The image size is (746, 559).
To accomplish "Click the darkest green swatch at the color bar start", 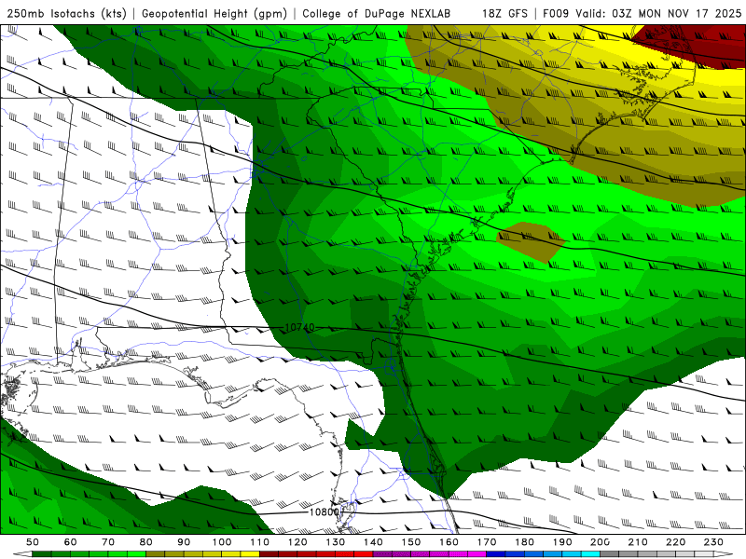I will tap(42, 554).
